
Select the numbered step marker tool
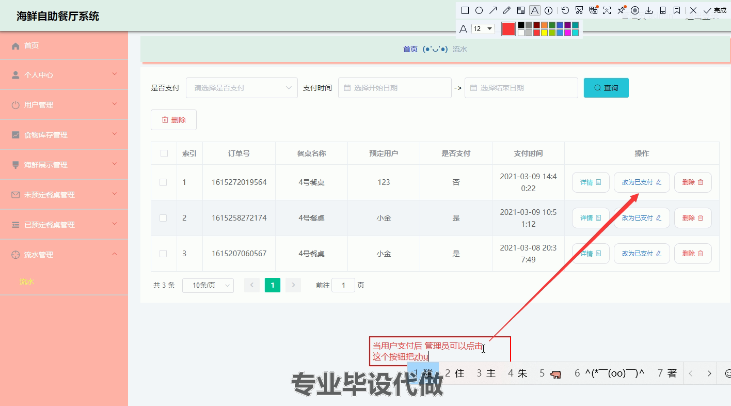[x=549, y=10]
